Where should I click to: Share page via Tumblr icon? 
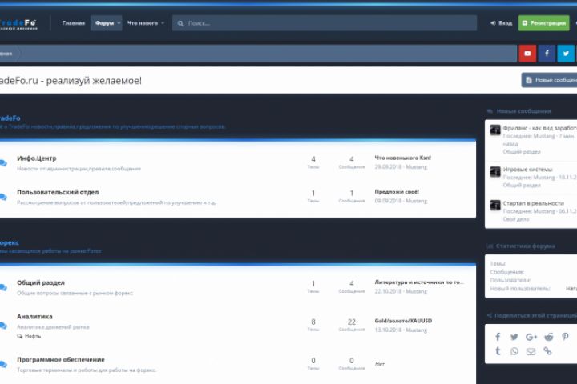tap(498, 351)
